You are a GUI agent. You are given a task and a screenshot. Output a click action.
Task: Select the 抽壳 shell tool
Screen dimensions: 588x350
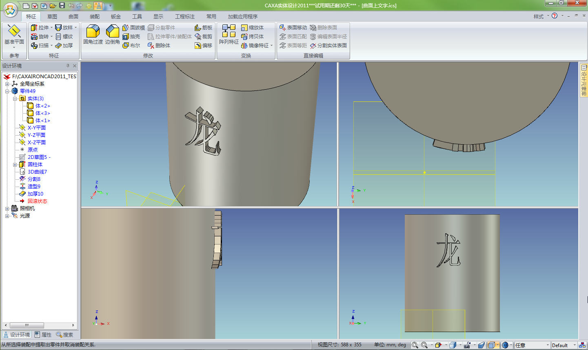coord(131,37)
